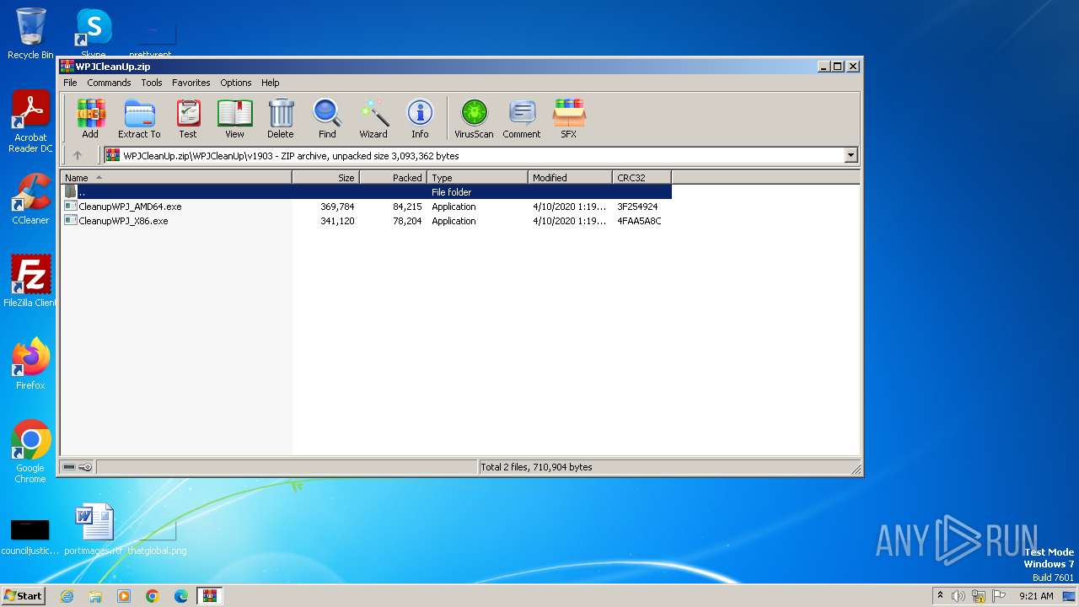Open the Commands menu
This screenshot has width=1079, height=607.
[x=109, y=83]
